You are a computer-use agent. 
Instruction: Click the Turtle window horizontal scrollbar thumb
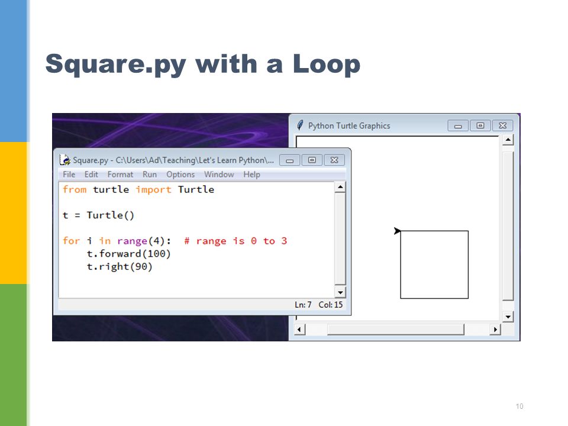(x=396, y=330)
